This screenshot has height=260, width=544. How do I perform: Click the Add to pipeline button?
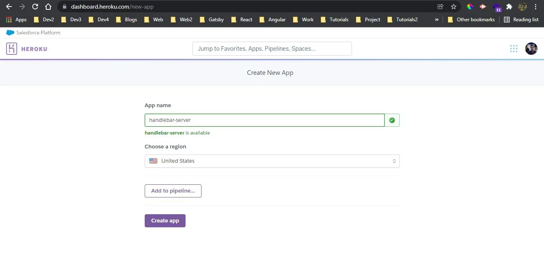click(173, 191)
